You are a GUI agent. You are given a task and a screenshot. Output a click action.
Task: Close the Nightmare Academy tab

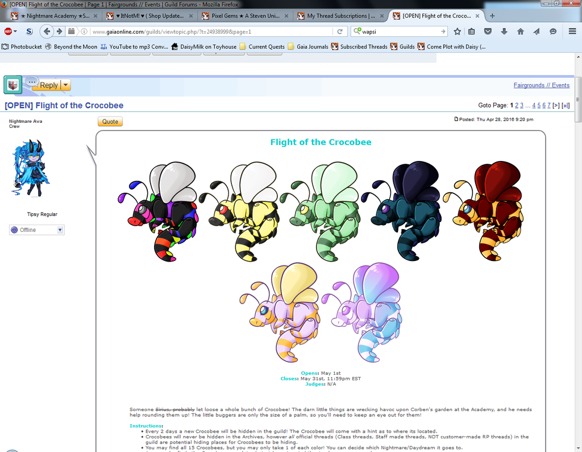(95, 16)
